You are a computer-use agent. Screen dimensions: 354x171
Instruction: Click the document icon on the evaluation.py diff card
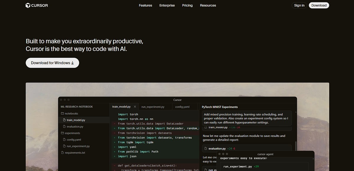[x=205, y=148]
